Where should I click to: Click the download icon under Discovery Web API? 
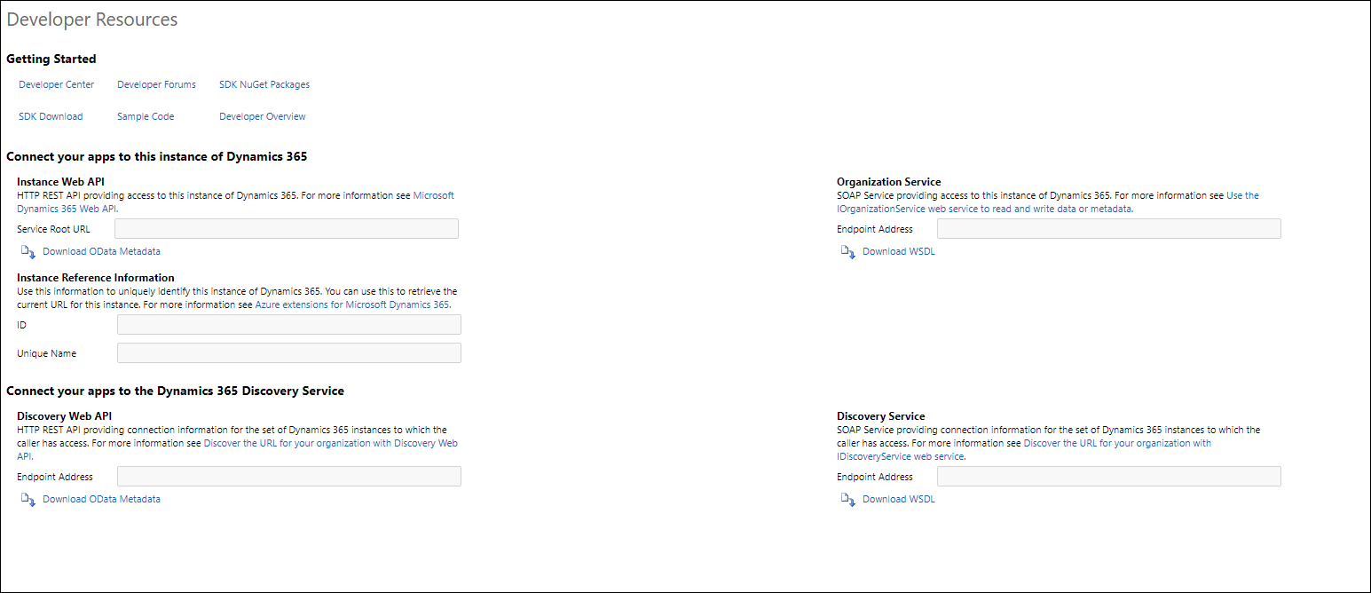[x=28, y=500]
